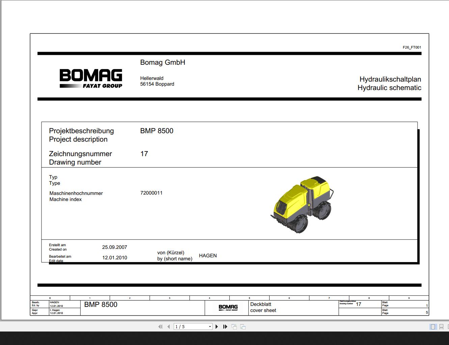Jump to the last page icon
Image resolution: width=449 pixels, height=345 pixels.
tap(225, 326)
